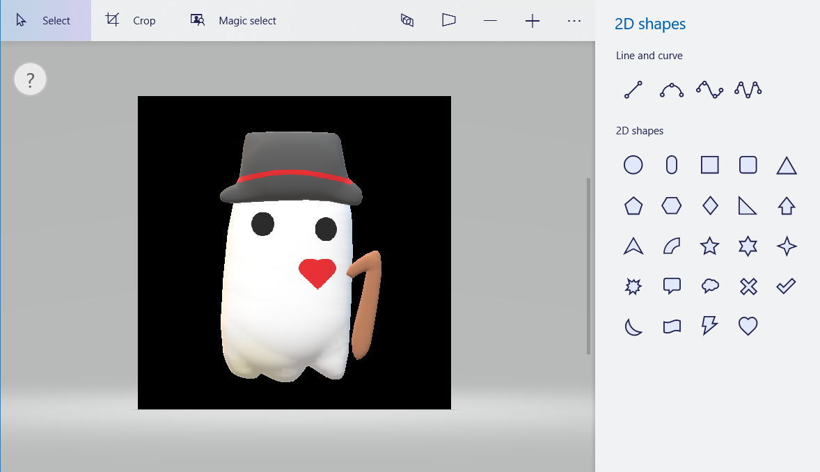820x472 pixels.
Task: Select the cloud thought bubble shape
Action: click(709, 285)
